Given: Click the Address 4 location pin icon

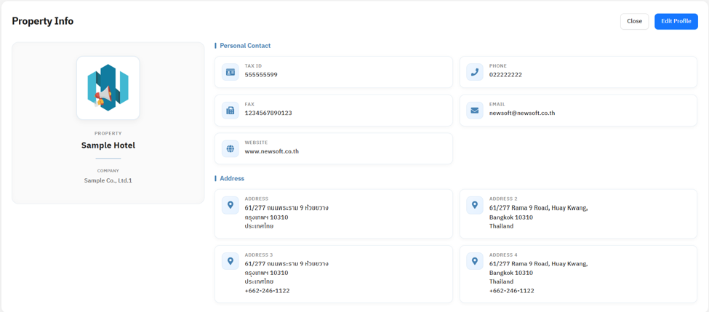Looking at the screenshot, I should click(474, 261).
